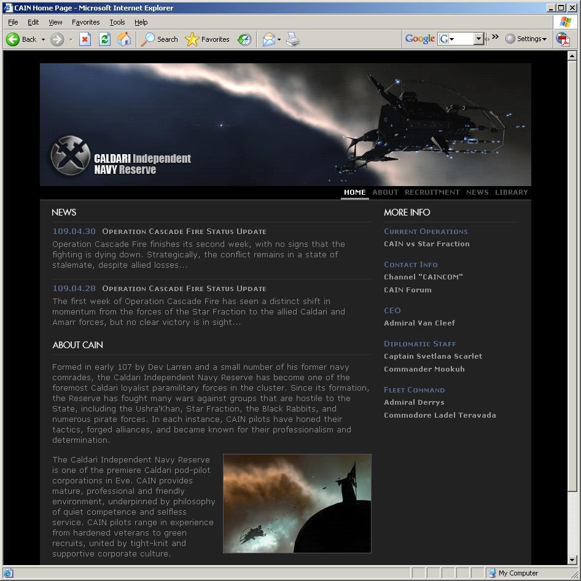Click the Mail envelope icon
This screenshot has height=581, width=581.
[x=269, y=39]
